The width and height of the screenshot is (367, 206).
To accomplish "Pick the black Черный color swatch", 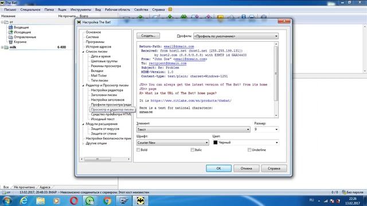I will [216, 142].
